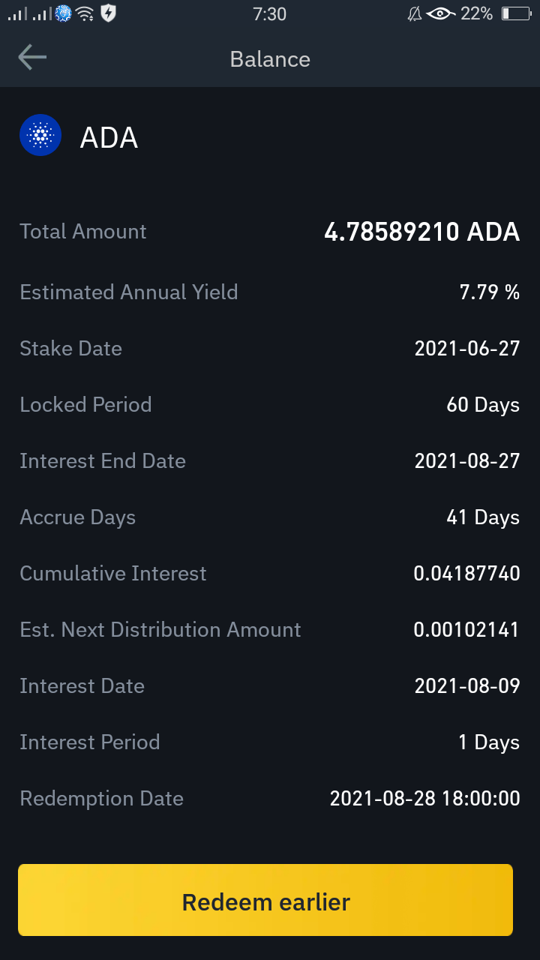
Task: Tap the Wi-Fi status icon
Action: (x=85, y=13)
